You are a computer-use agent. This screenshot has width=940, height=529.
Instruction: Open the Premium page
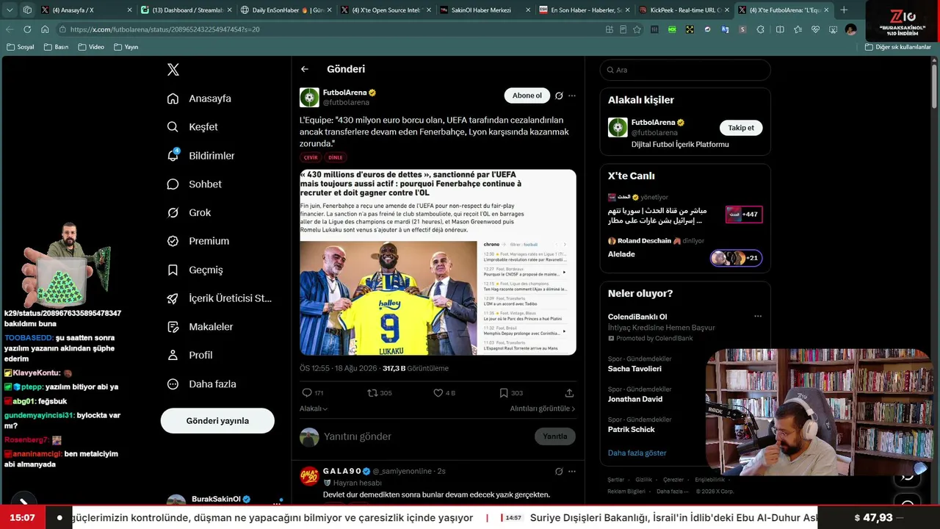[198, 241]
